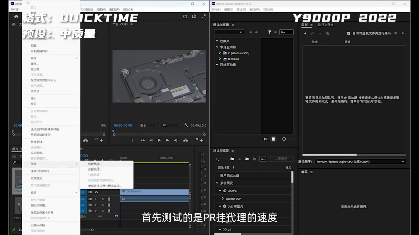Click the import presets icon in preset browser
Screen dimensions: 419x235
click(x=247, y=159)
